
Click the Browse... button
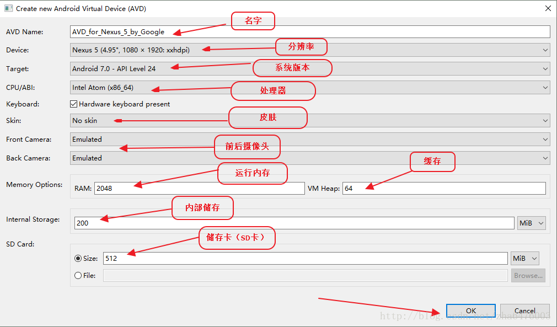[x=528, y=276]
